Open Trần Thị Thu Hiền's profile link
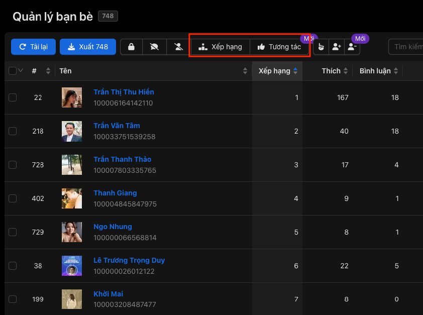The image size is (423, 315). 124,92
